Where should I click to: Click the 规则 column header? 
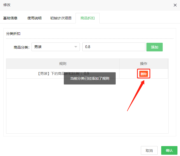point(63,64)
